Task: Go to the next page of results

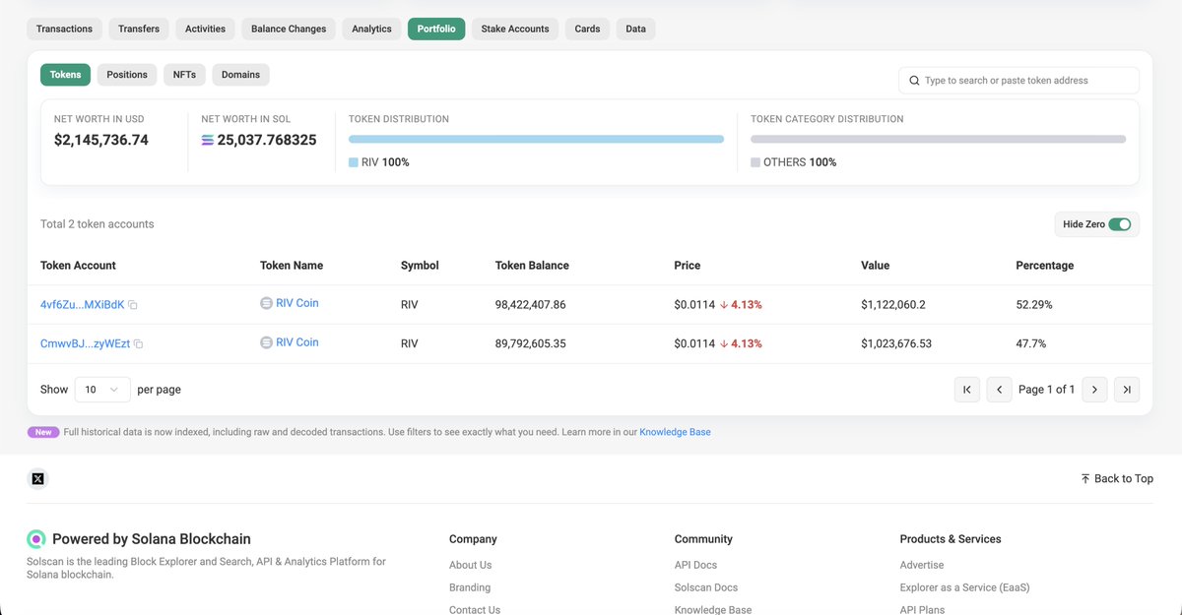Action: coord(1094,390)
